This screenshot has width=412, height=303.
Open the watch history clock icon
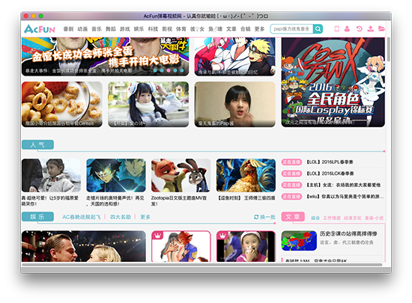(x=359, y=29)
